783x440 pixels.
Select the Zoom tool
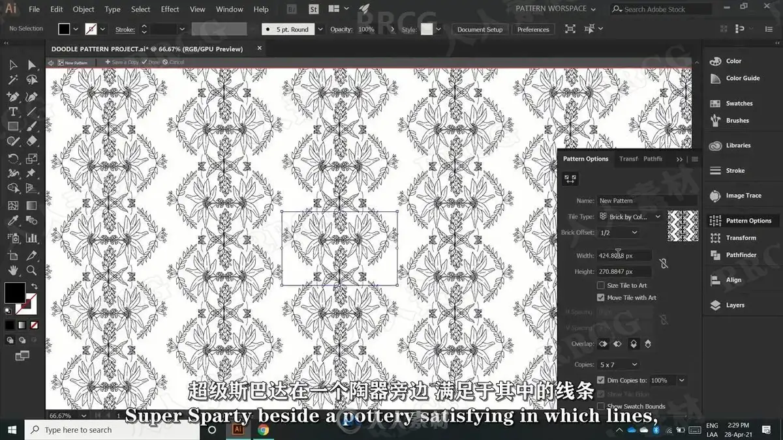coord(31,271)
